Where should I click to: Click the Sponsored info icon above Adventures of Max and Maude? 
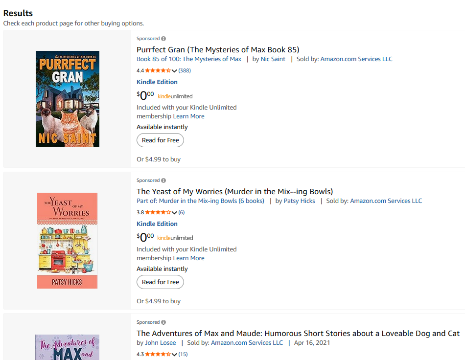(x=163, y=322)
